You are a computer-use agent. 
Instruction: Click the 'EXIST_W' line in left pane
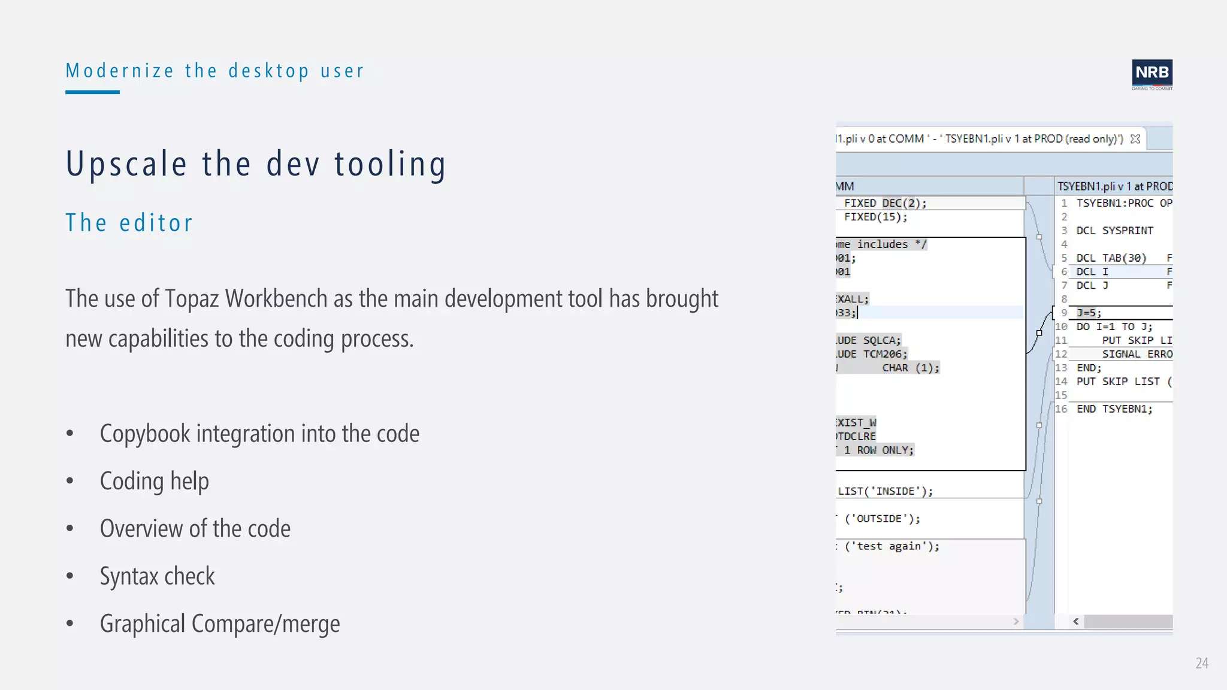click(856, 423)
